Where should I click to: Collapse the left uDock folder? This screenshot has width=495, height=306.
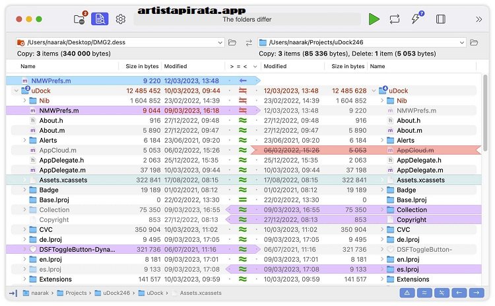pyautogui.click(x=16, y=91)
